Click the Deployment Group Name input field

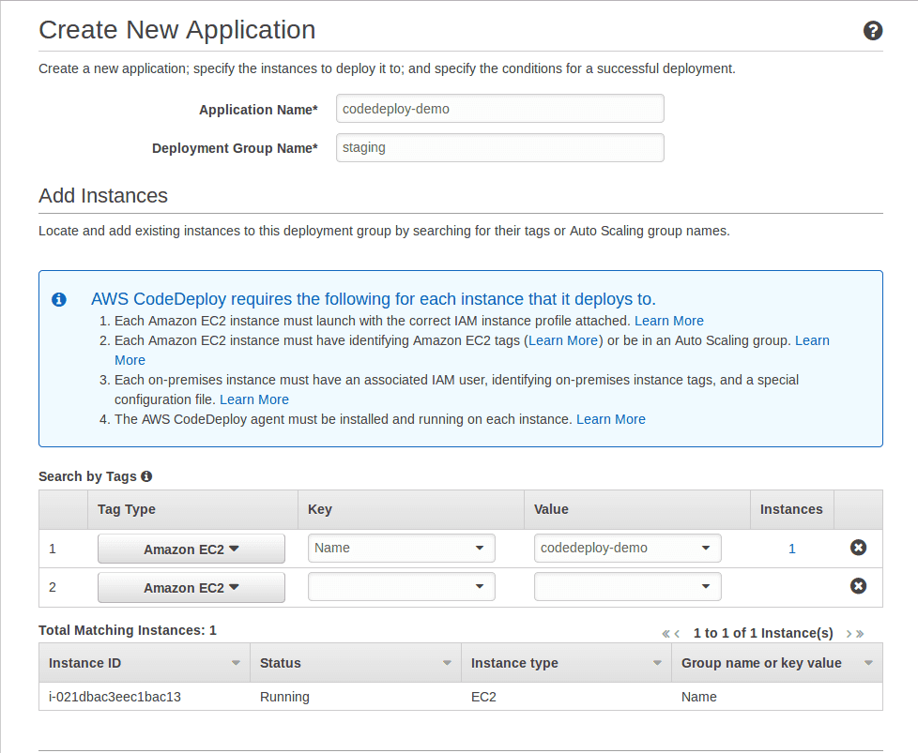(x=499, y=147)
